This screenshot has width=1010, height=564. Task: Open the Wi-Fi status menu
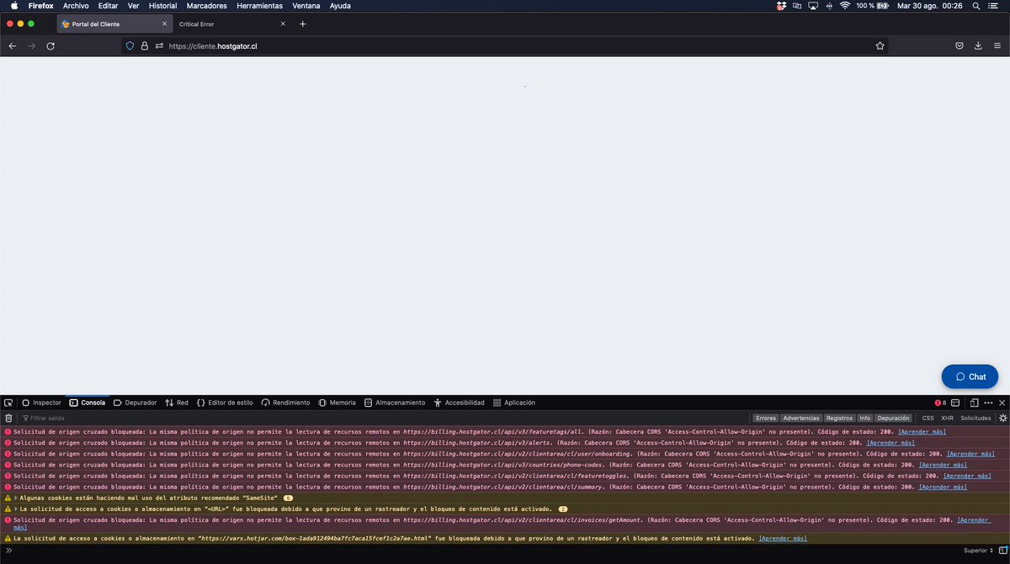click(844, 6)
